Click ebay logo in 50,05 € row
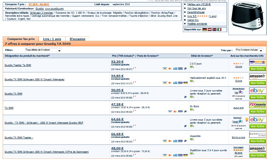 pyautogui.click(x=257, y=91)
